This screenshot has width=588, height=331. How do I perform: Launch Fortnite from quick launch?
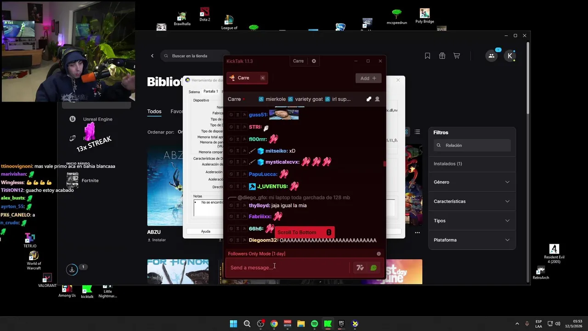84,181
